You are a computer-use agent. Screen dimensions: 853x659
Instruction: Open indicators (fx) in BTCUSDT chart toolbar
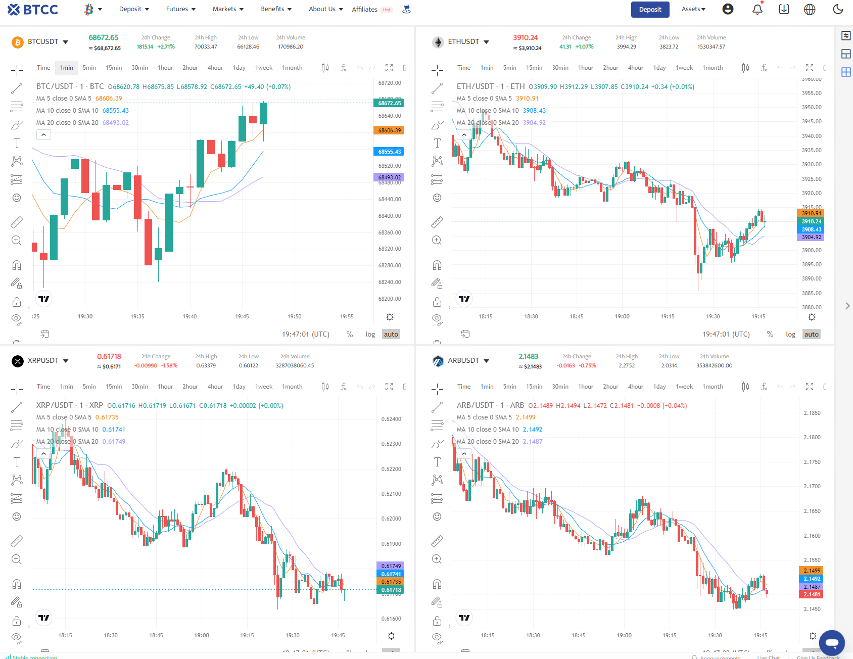tap(343, 68)
